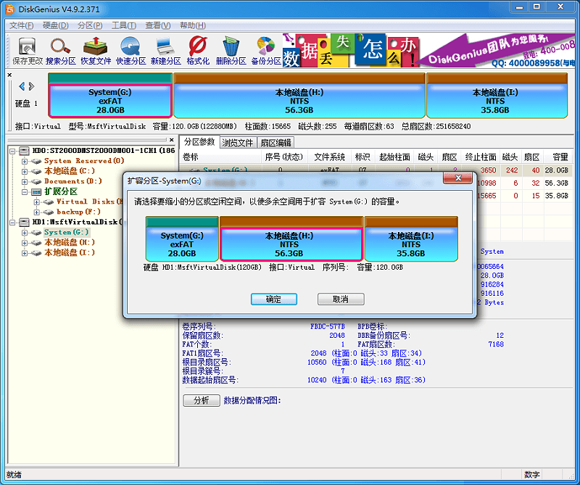Confirm with the 确定 button
This screenshot has width=580, height=485.
(x=273, y=299)
